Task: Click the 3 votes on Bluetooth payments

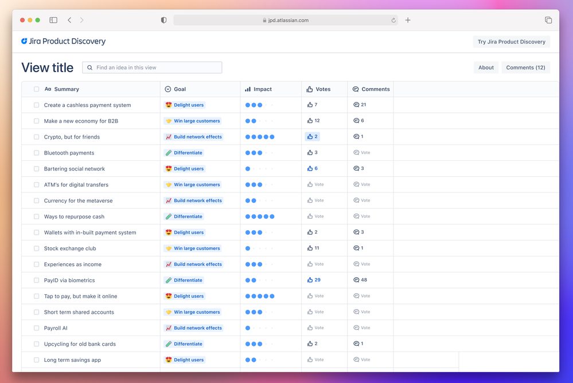Action: click(313, 152)
